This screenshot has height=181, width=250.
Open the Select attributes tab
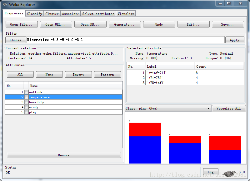(98, 14)
